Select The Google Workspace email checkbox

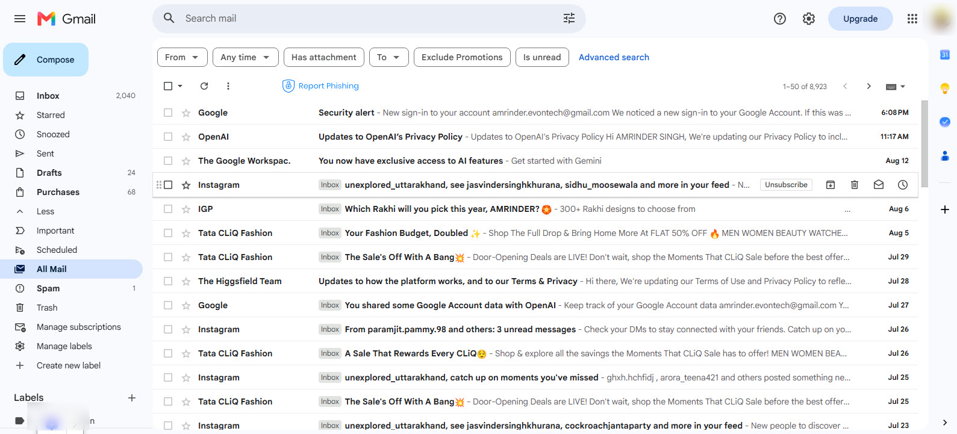pyautogui.click(x=168, y=161)
